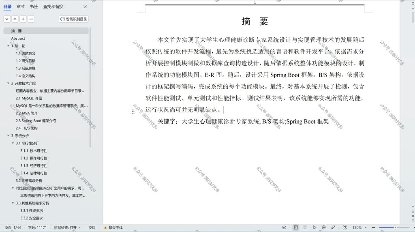Collapse the 对比要实现的功能 outline node

(x=13, y=188)
